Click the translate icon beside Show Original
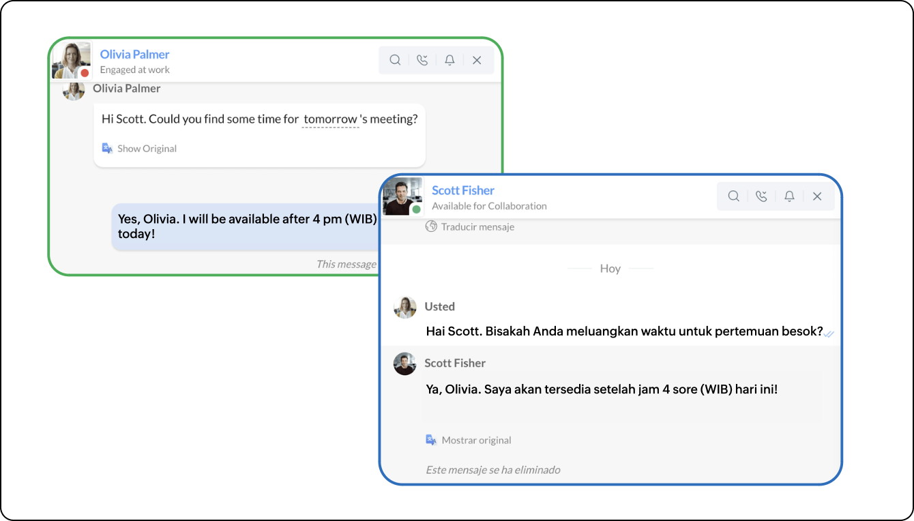The height and width of the screenshot is (521, 914). coord(108,148)
